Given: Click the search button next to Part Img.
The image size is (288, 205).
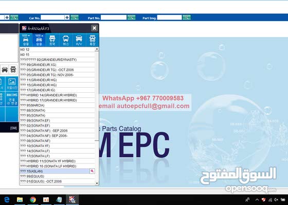Looking at the screenshot, I should click(x=186, y=17).
